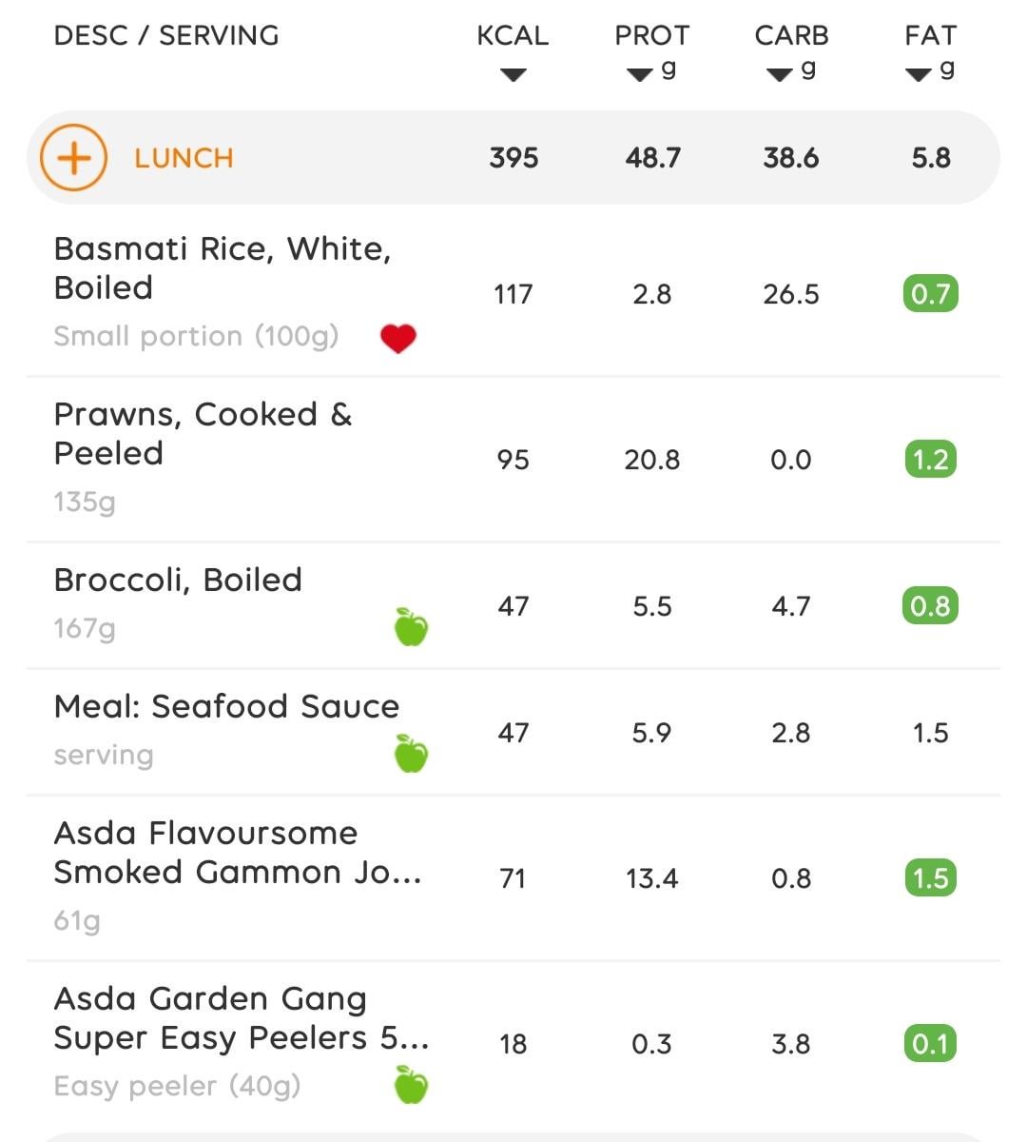Tap the green 1.2 fat badge for Prawns
1027x1142 pixels.
pos(930,460)
